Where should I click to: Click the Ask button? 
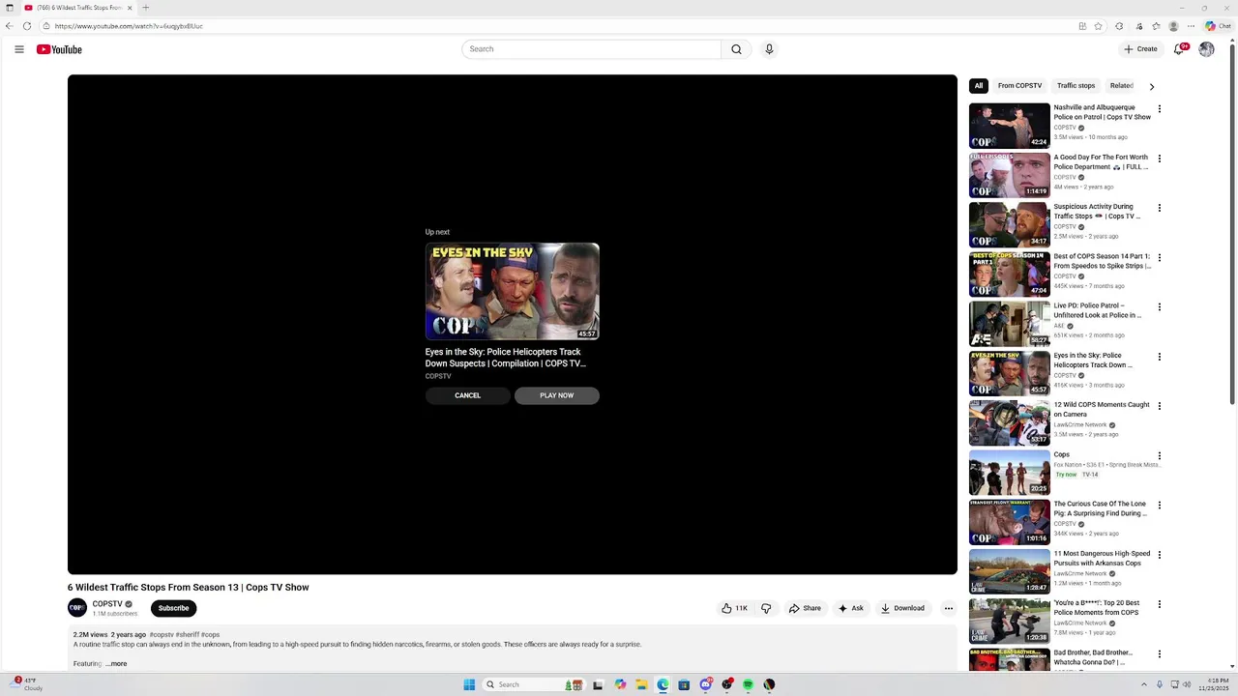[851, 608]
